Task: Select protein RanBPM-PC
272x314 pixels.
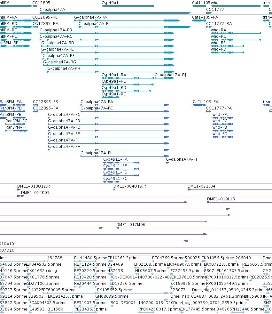Action: point(16,121)
